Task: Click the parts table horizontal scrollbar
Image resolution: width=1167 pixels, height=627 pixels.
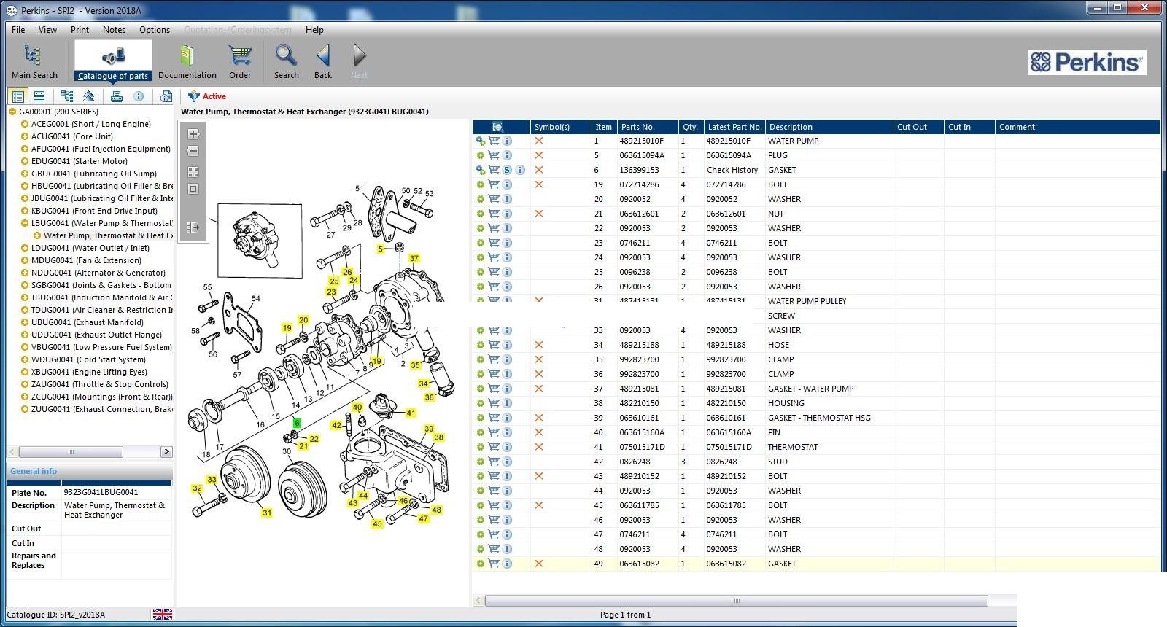Action: click(736, 601)
